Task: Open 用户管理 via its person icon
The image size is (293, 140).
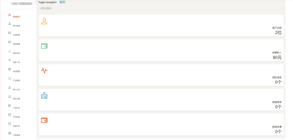Action: click(9, 24)
